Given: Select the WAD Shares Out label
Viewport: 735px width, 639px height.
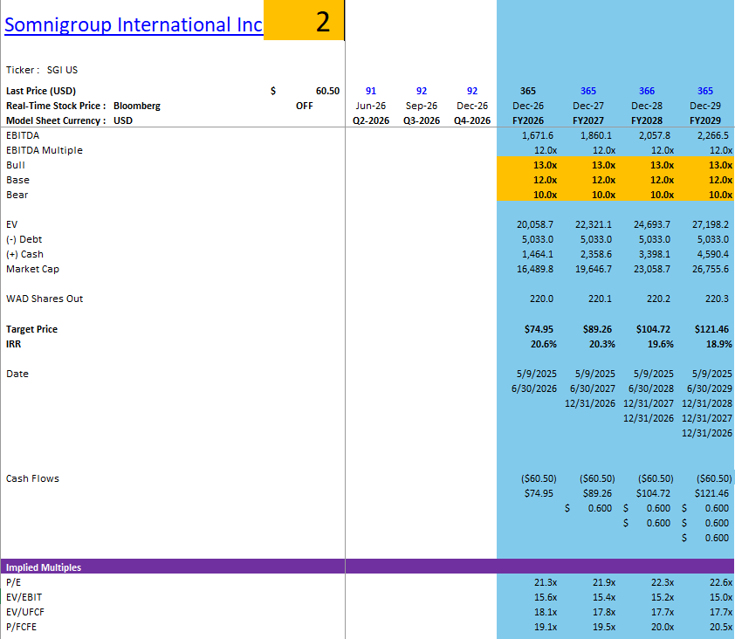Looking at the screenshot, I should point(45,299).
